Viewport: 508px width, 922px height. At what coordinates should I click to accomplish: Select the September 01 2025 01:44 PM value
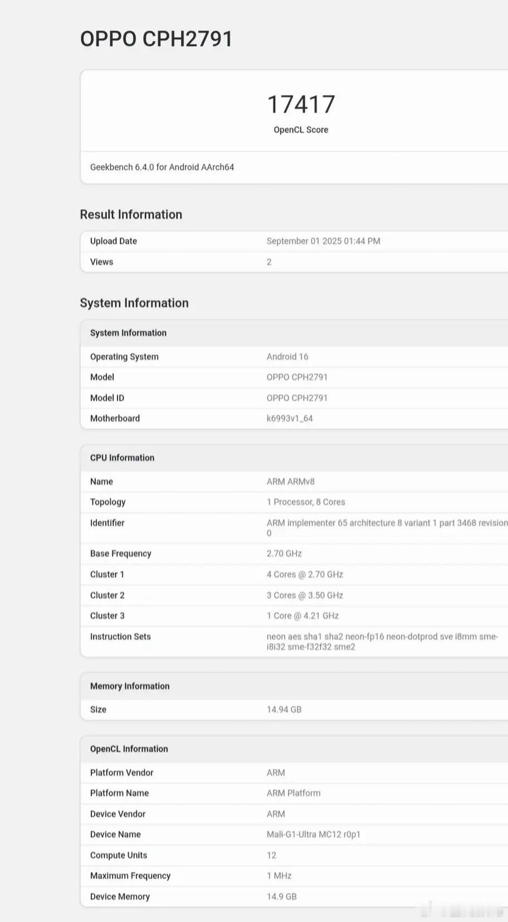point(324,241)
